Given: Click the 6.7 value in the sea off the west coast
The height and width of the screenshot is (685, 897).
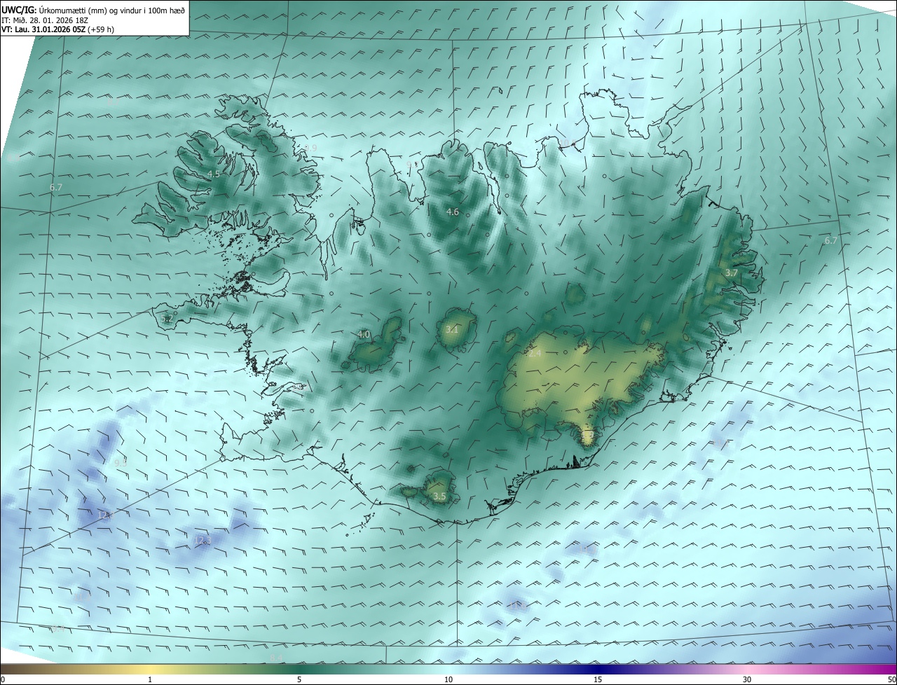Looking at the screenshot, I should pyautogui.click(x=57, y=187).
